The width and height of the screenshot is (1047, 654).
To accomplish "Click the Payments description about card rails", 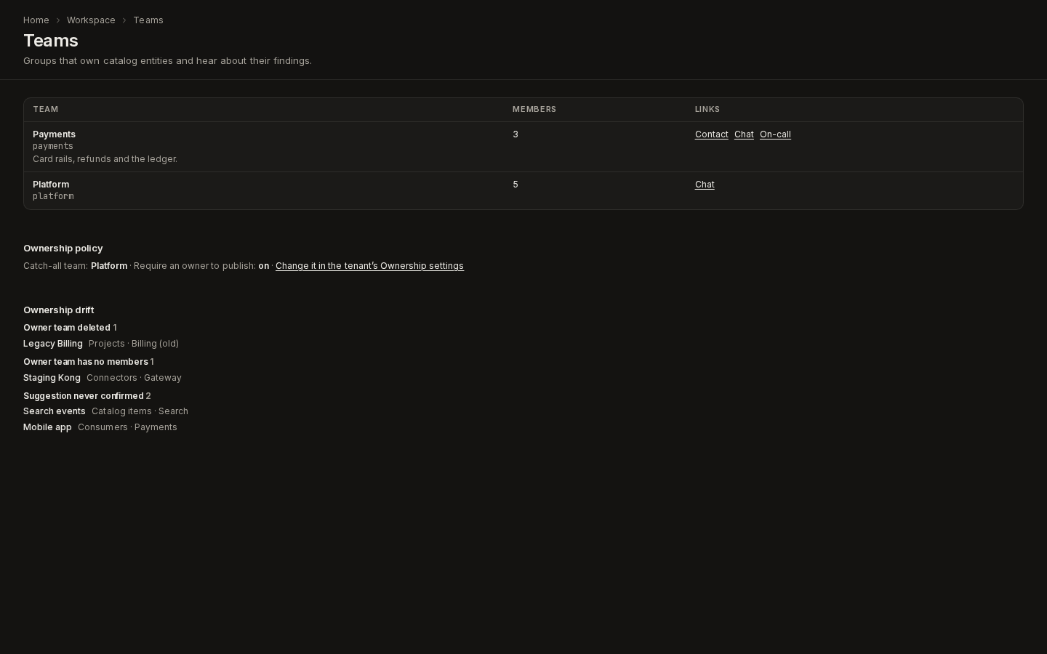I will (105, 159).
